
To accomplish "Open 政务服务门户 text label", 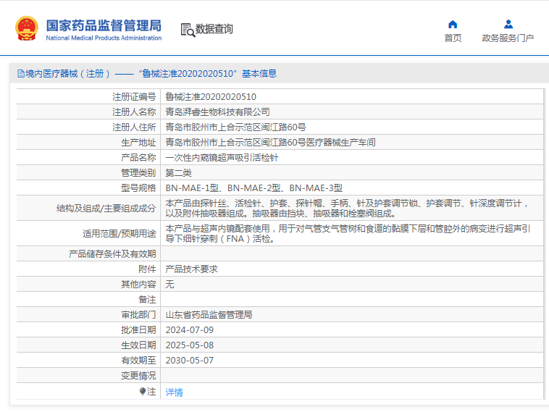I will (x=508, y=38).
